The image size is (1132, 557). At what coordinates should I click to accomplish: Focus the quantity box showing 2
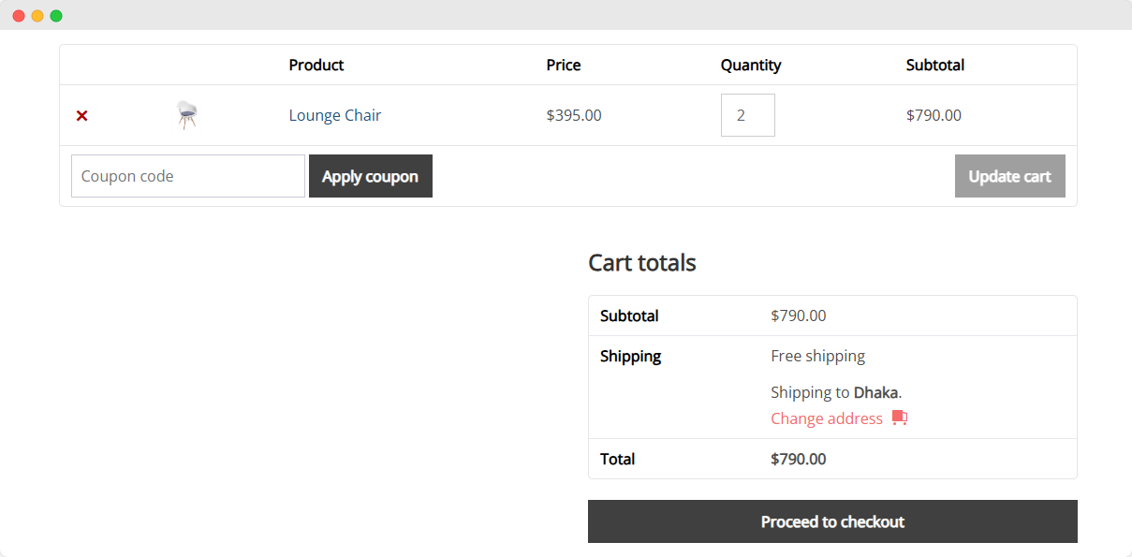(748, 115)
